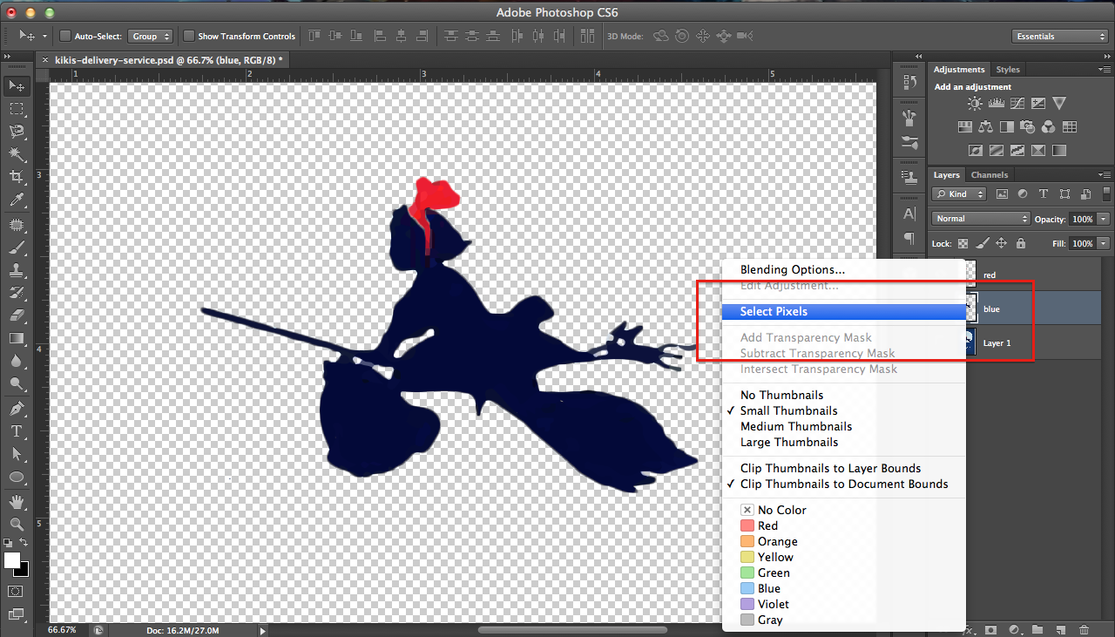Add a Brightness/Contrast adjustment
The height and width of the screenshot is (637, 1115).
click(975, 104)
